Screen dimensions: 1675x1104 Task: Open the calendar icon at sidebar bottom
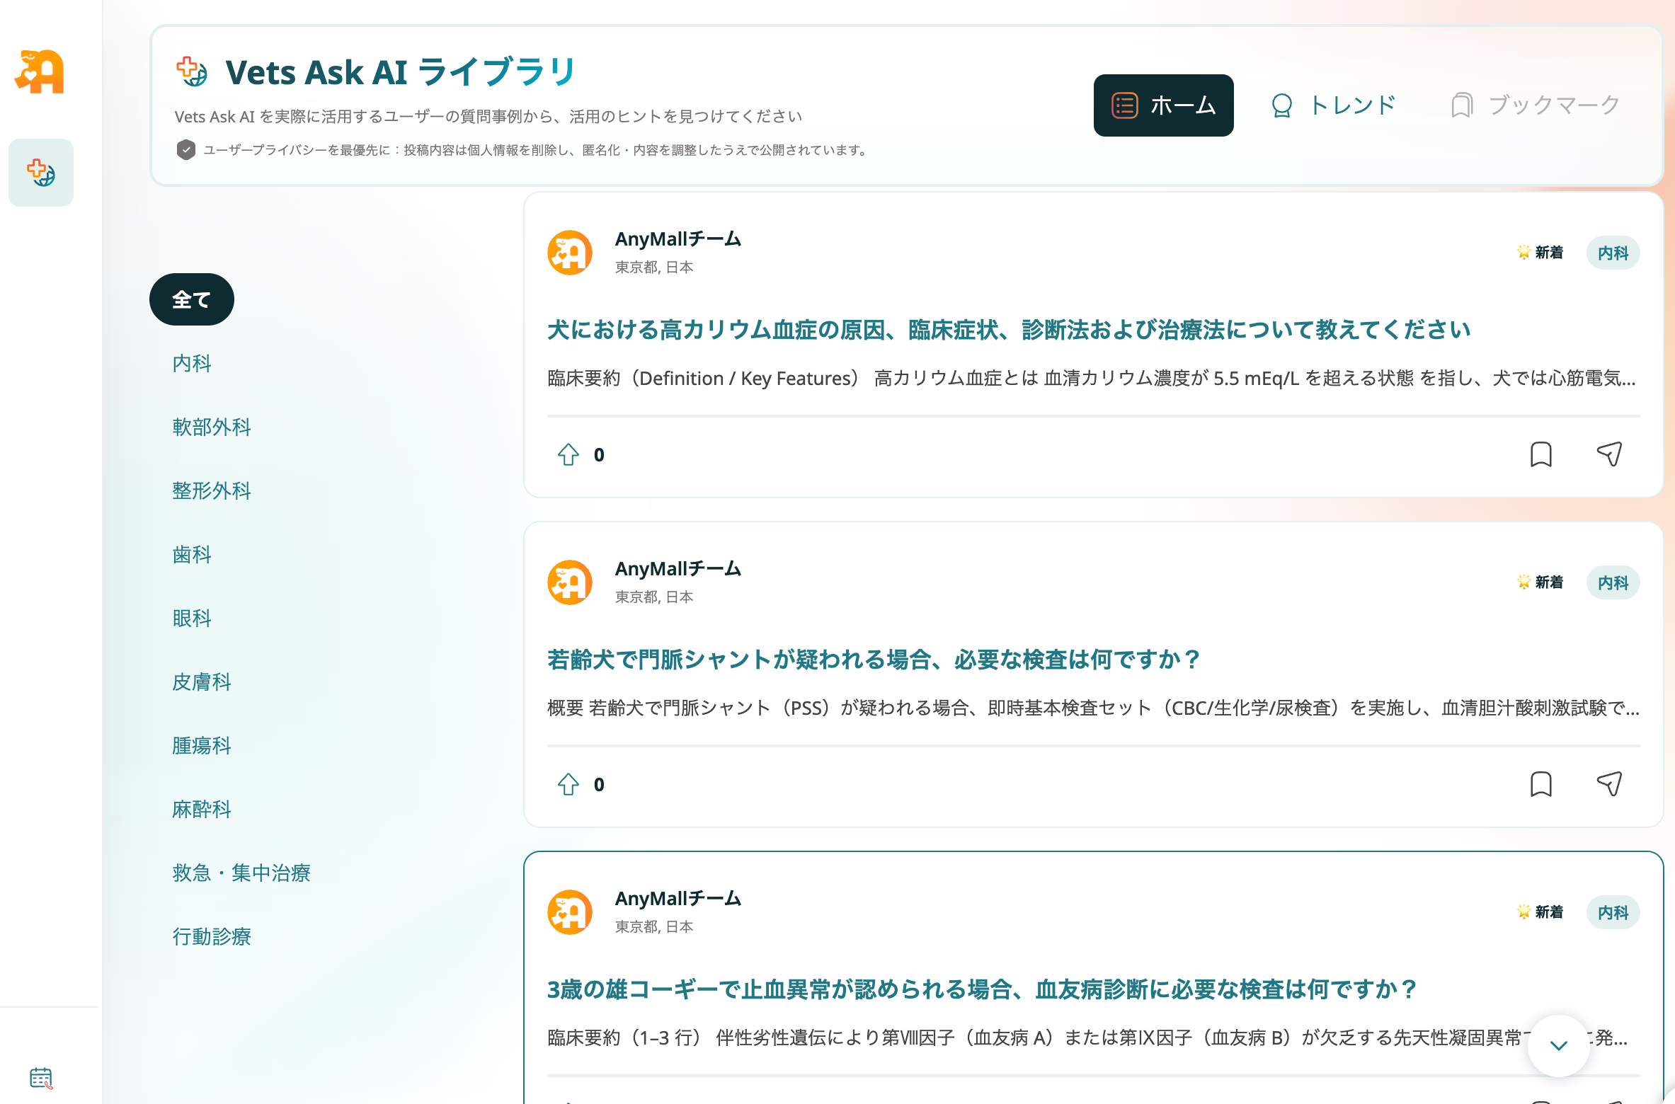click(x=41, y=1078)
